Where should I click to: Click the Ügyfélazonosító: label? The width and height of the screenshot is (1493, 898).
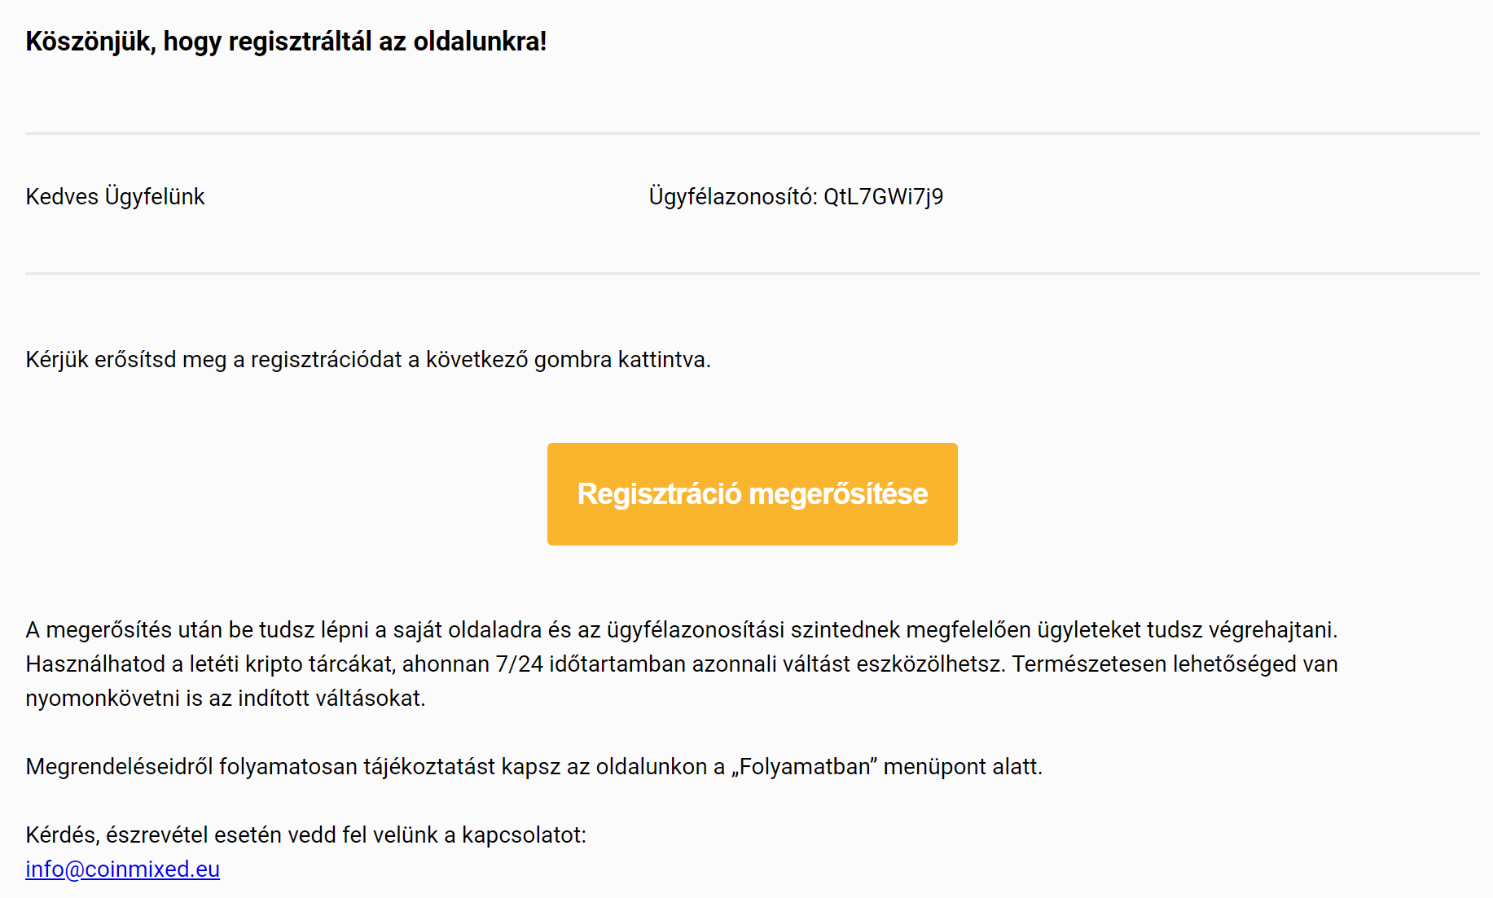[x=733, y=197]
